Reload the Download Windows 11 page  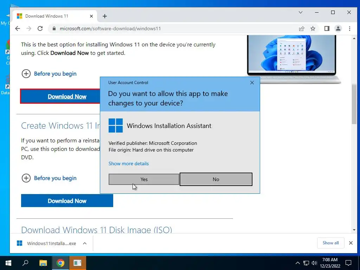tap(40, 28)
